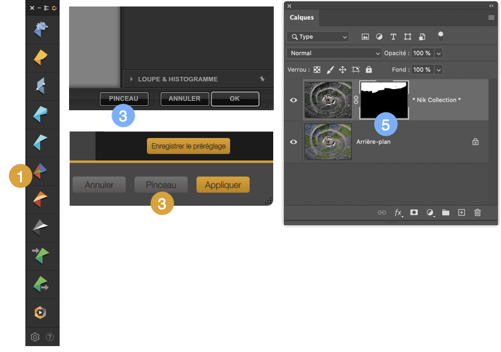Open the Calques panel menu
The image size is (501, 352).
point(492,18)
